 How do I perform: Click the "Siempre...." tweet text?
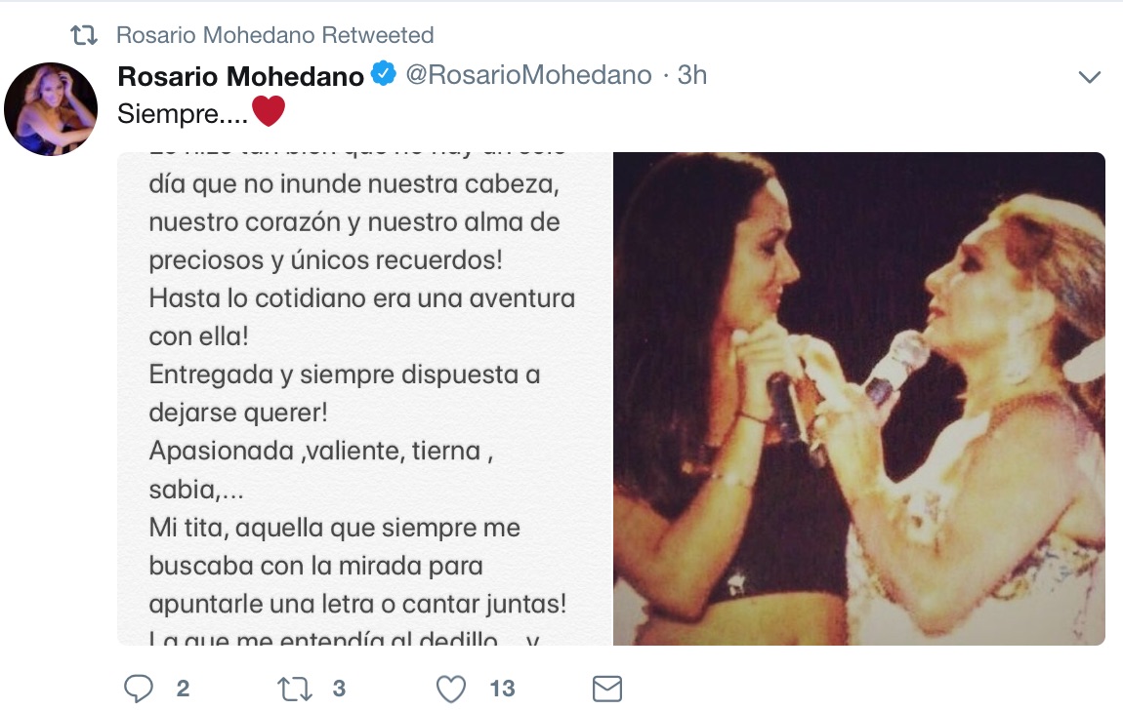click(x=183, y=114)
